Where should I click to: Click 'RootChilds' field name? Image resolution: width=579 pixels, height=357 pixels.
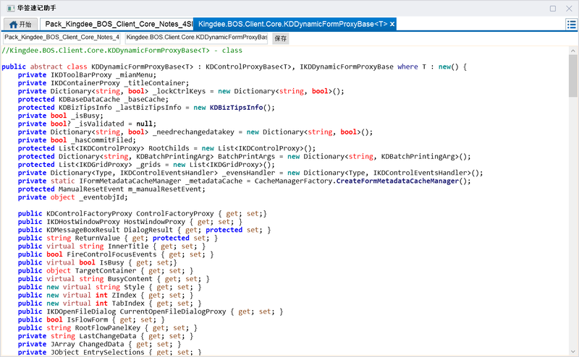tap(169, 148)
